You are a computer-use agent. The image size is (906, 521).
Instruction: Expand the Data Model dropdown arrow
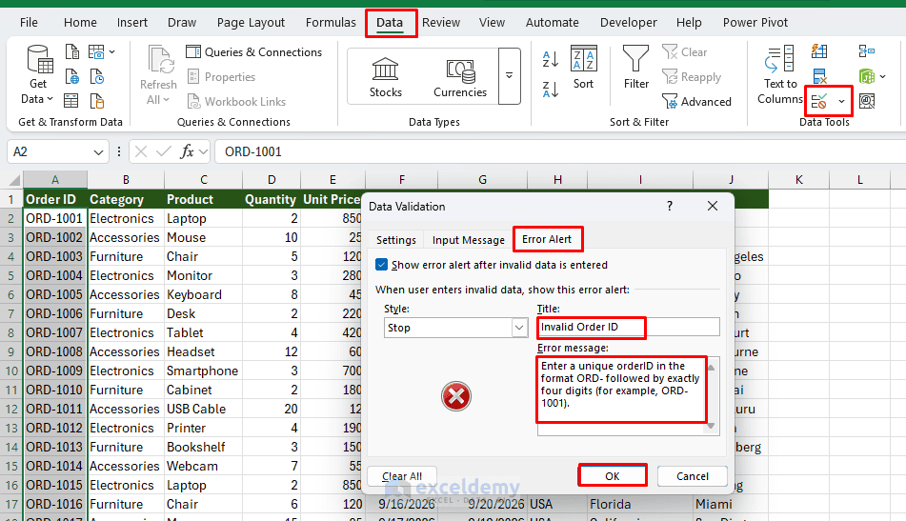(x=883, y=76)
